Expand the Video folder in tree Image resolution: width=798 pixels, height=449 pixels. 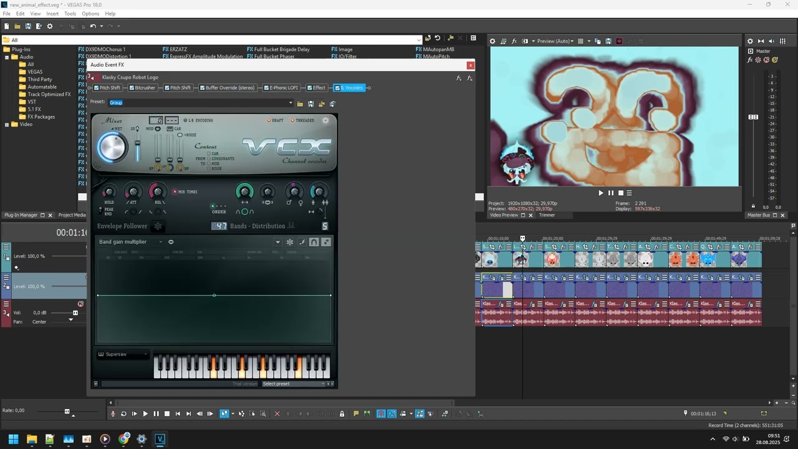[7, 124]
